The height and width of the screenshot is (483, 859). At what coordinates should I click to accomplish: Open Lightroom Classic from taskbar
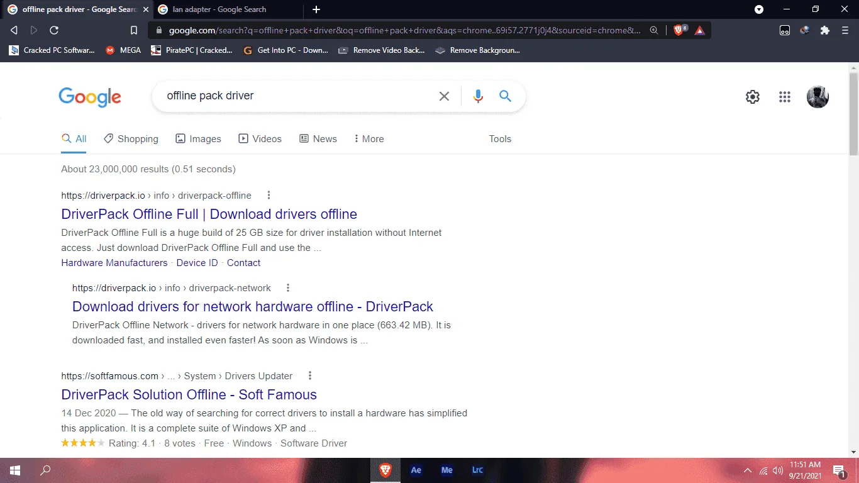(477, 470)
